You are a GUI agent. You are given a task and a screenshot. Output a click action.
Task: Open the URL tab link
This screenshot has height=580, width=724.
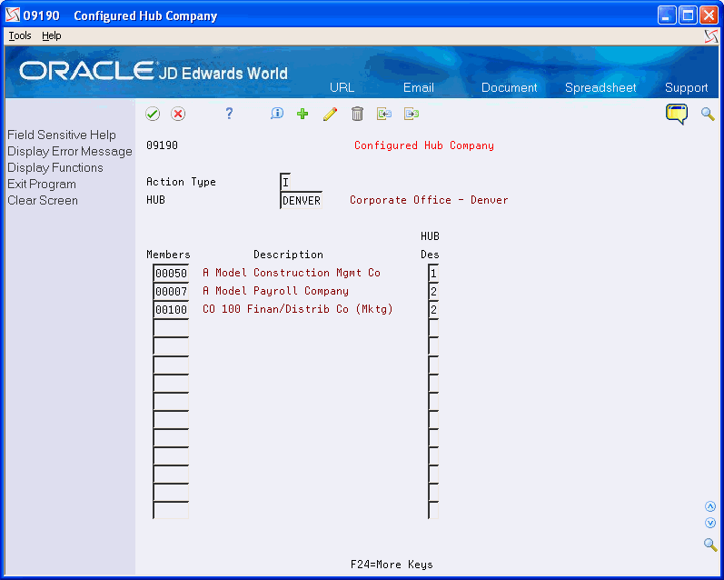pos(342,87)
